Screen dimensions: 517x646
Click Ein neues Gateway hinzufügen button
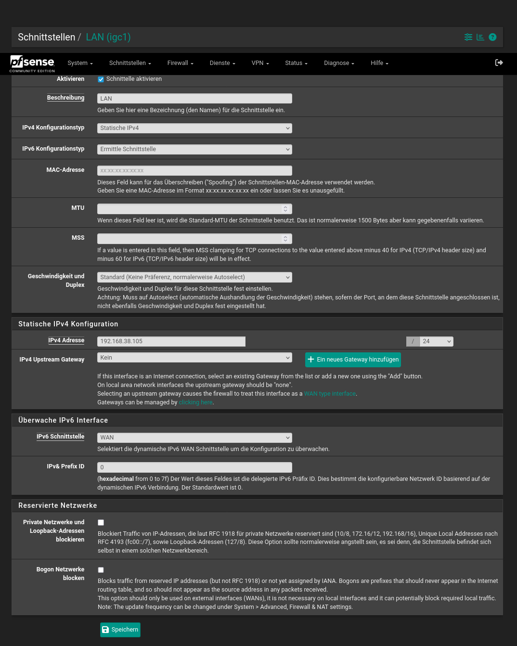click(x=353, y=360)
